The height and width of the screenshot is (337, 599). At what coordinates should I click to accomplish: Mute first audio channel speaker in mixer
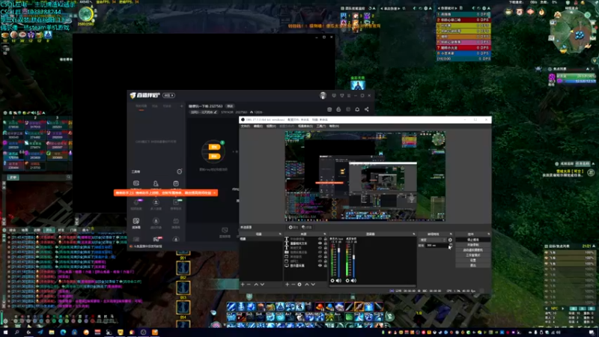pos(338,280)
